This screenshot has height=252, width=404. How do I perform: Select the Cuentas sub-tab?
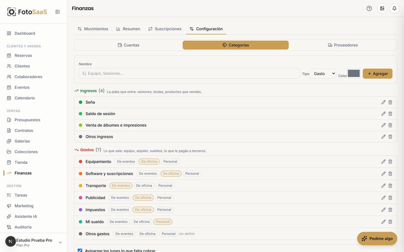128,45
